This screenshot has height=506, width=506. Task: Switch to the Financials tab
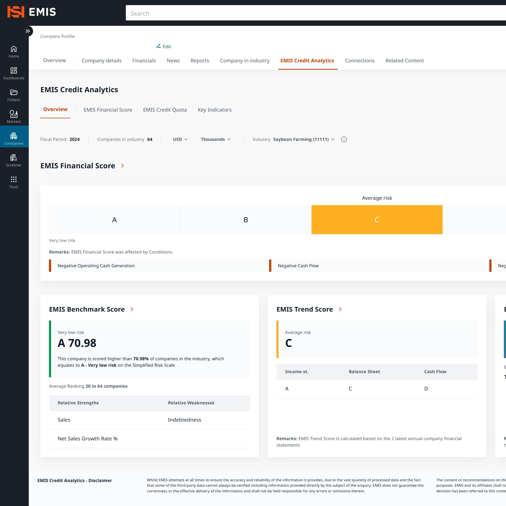[144, 60]
